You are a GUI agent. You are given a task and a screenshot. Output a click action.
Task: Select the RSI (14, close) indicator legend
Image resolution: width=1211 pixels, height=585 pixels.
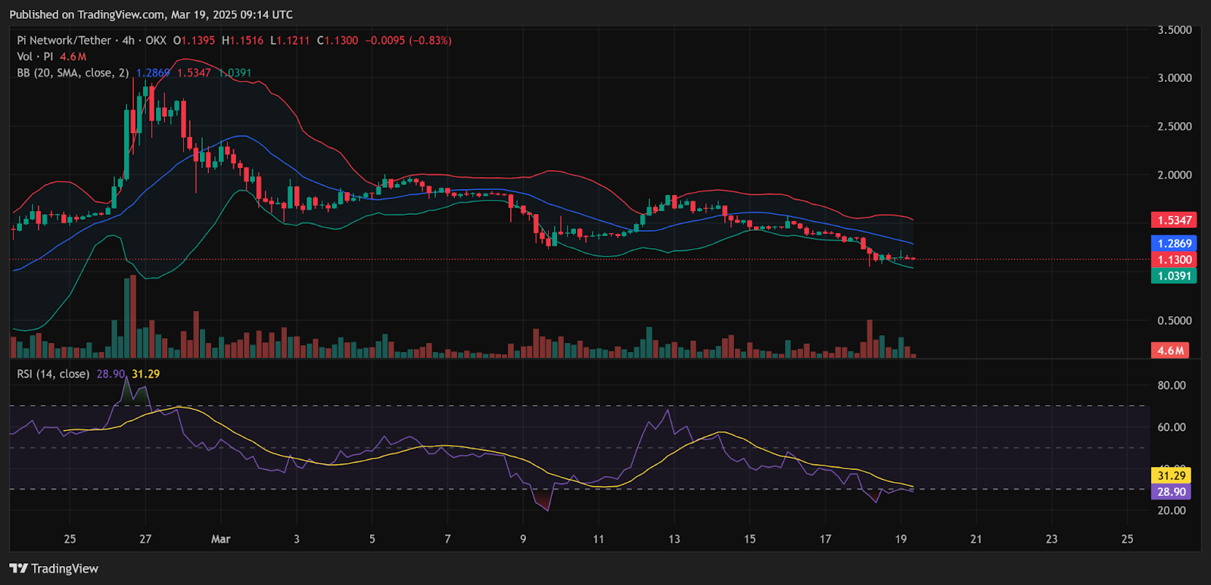point(53,374)
